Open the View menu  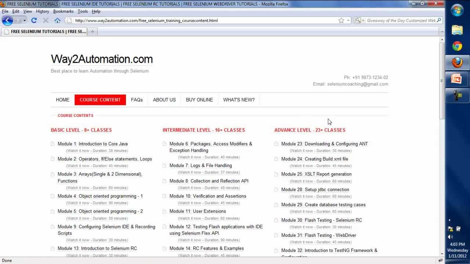[28, 11]
